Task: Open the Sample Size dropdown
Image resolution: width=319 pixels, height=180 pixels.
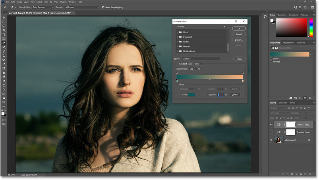Action: point(43,7)
